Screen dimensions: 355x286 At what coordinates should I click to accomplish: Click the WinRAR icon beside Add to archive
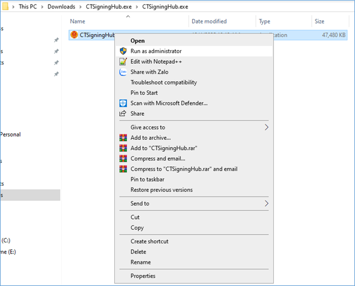(123, 138)
